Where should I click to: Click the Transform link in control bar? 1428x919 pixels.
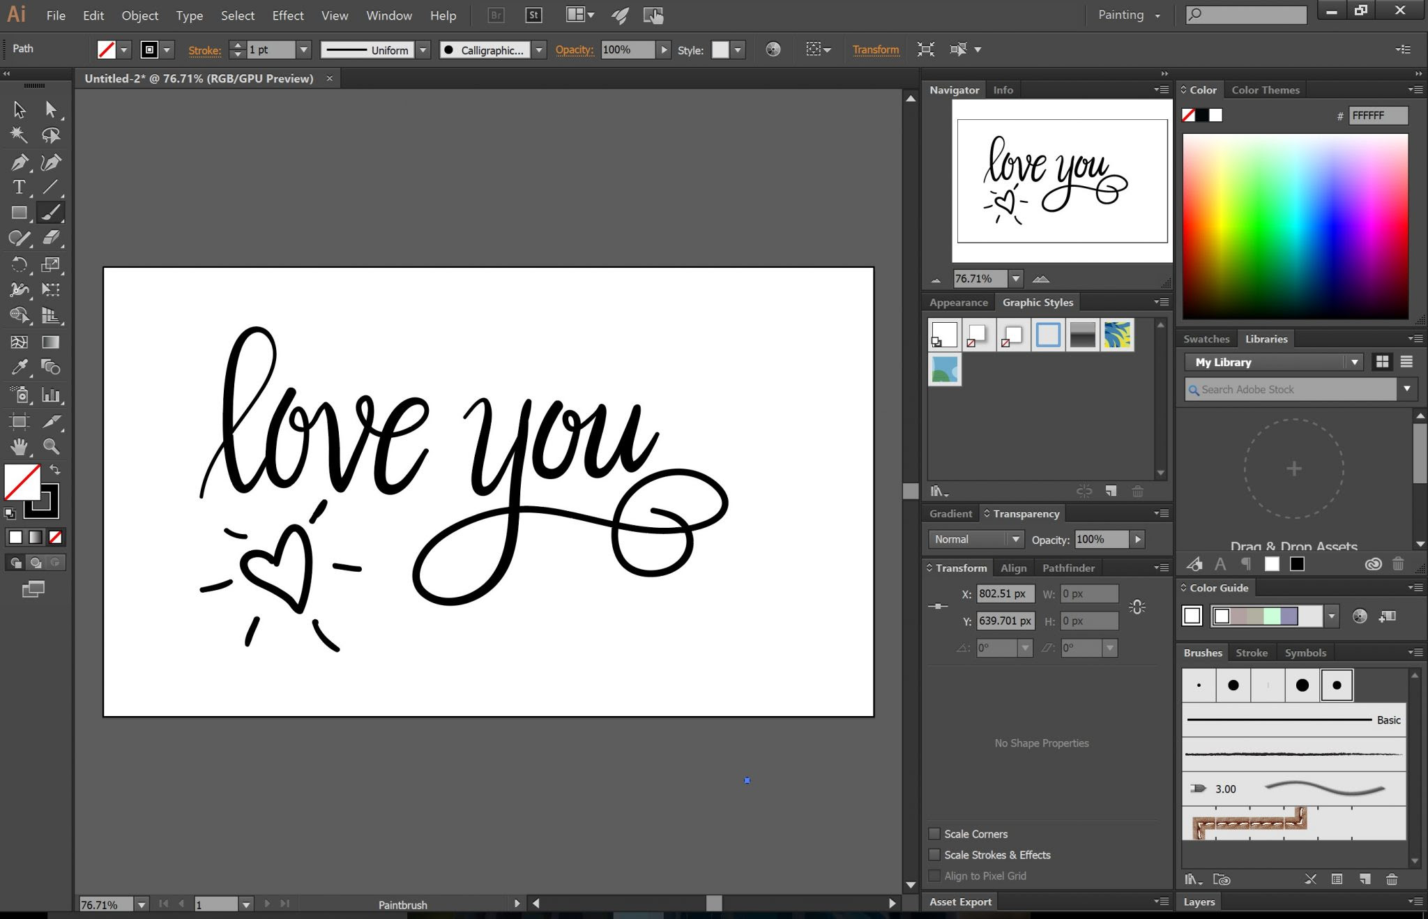(x=875, y=50)
